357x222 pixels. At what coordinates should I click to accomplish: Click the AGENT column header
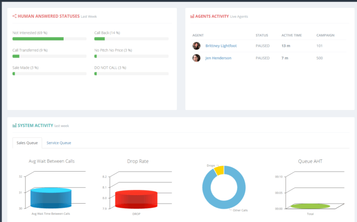[198, 35]
